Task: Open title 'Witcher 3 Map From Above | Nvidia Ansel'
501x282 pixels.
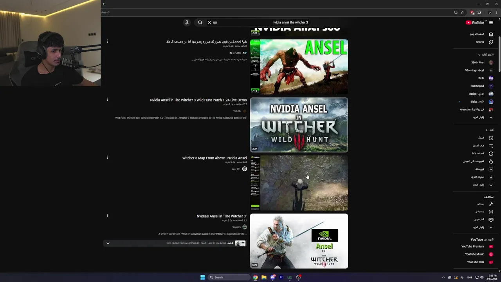Action: 214,158
